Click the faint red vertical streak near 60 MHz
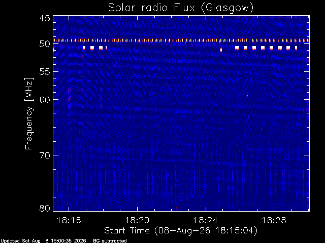325x243 pixels. (69, 98)
